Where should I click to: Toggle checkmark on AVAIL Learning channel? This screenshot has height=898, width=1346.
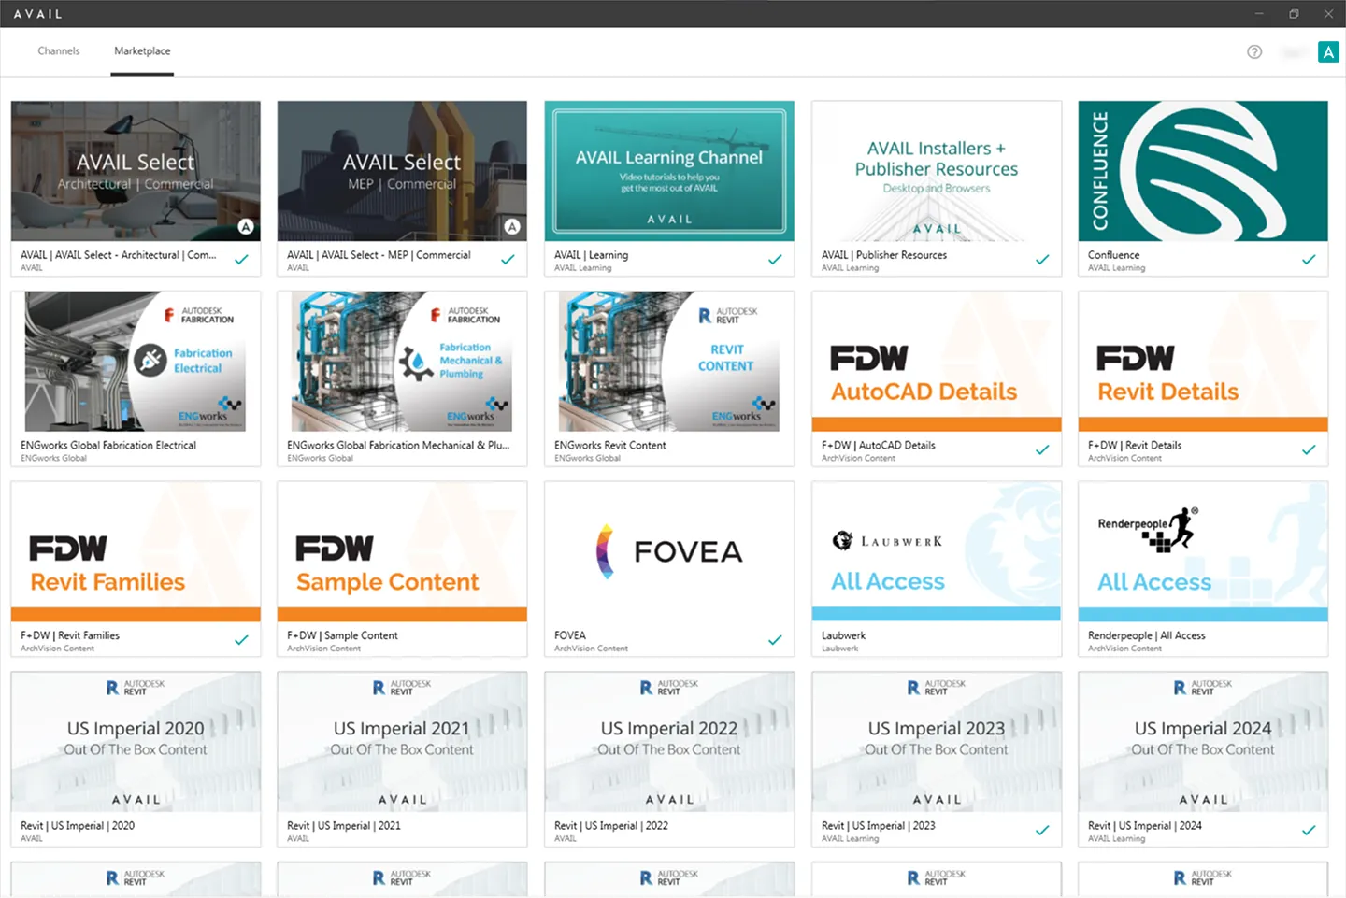pyautogui.click(x=775, y=260)
